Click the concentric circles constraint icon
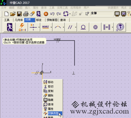Image resolution: width=131 pixels, height=118 pixels. tap(95, 27)
